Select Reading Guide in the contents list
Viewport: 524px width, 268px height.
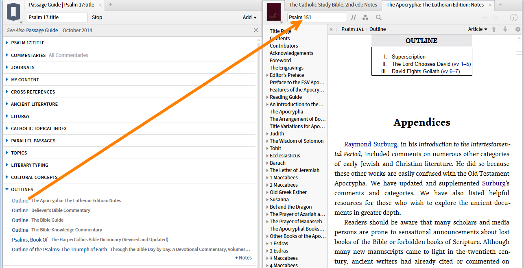tap(286, 97)
